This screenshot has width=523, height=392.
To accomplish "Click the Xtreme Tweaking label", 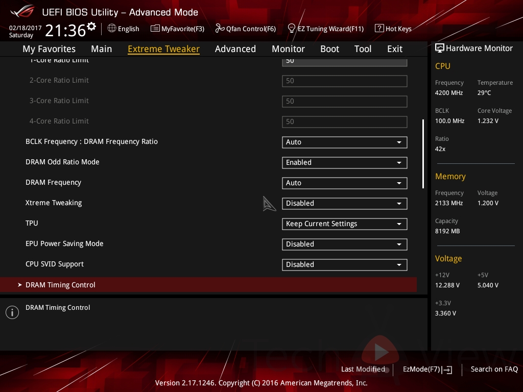I will pos(54,203).
